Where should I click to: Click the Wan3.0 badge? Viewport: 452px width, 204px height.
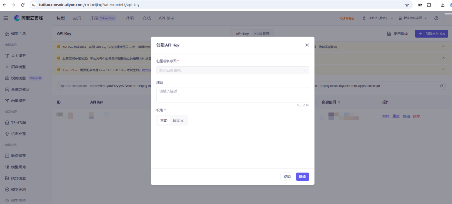[36, 78]
